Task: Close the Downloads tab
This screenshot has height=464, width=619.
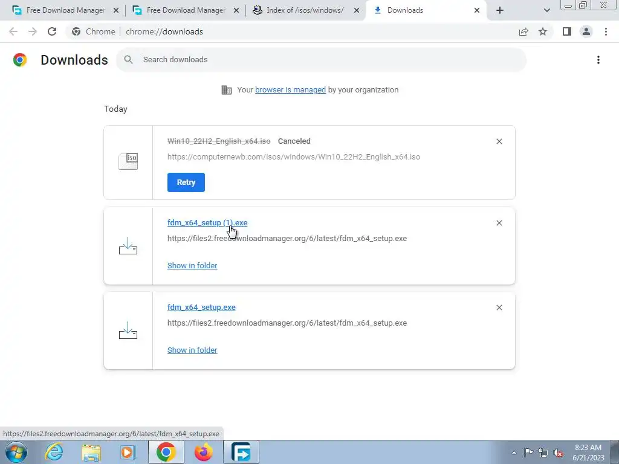Action: pos(476,10)
